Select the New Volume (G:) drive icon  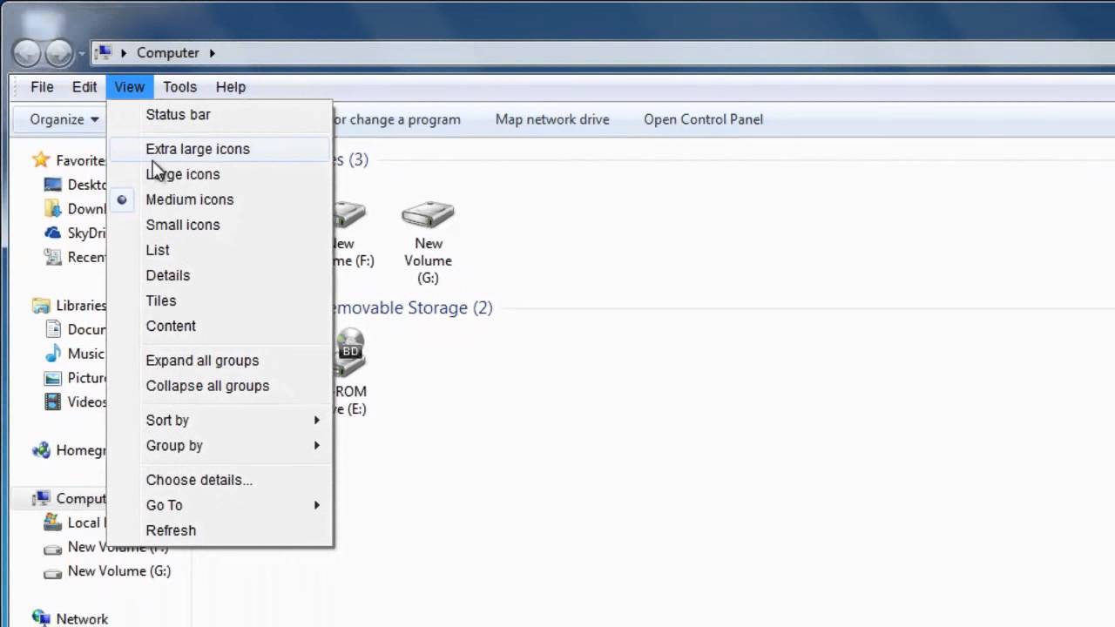tap(428, 213)
